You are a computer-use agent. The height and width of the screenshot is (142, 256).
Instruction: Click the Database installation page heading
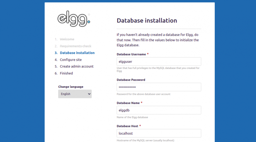(147, 20)
